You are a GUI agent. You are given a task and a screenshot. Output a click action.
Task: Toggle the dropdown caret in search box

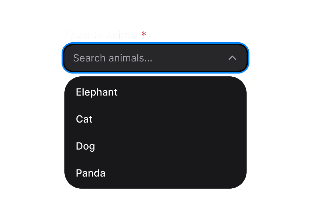pyautogui.click(x=232, y=58)
